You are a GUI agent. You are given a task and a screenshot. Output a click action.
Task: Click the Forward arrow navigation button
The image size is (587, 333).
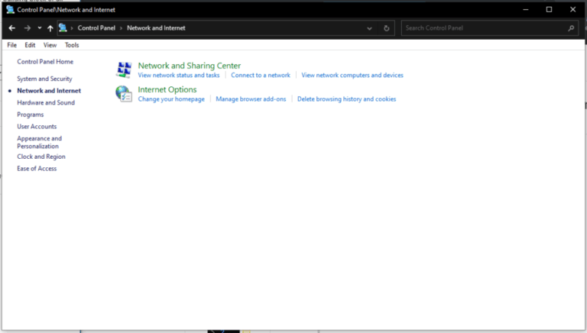(28, 28)
